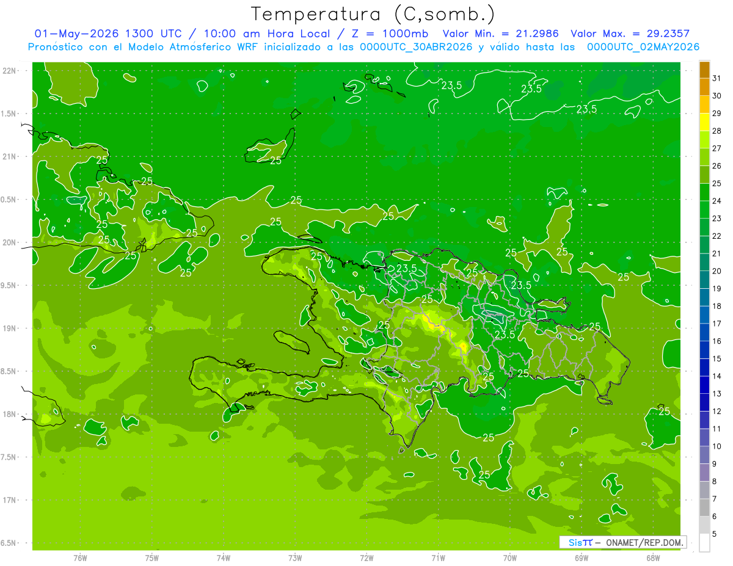Click the white swatch at the color scale bottom

pyautogui.click(x=704, y=543)
